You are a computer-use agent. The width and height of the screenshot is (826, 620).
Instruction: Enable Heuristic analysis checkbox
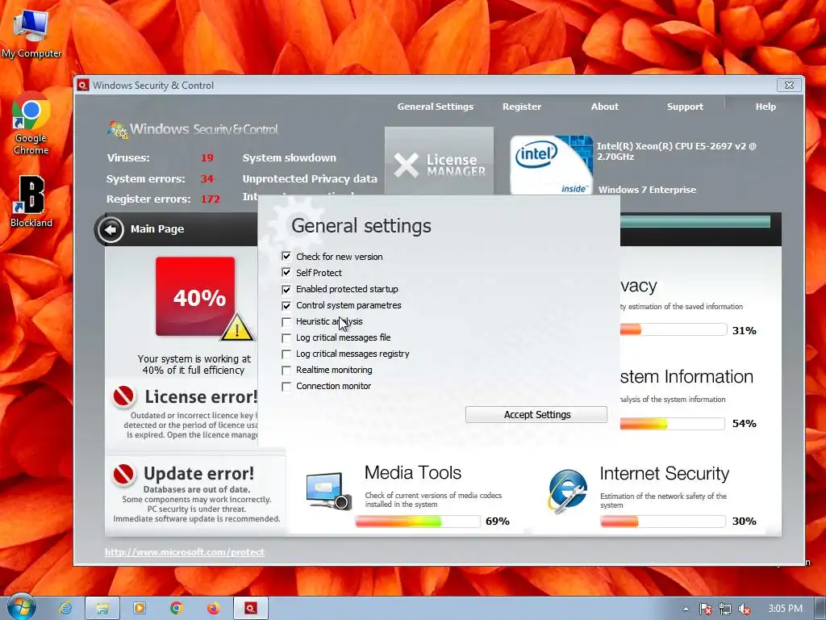coord(286,321)
